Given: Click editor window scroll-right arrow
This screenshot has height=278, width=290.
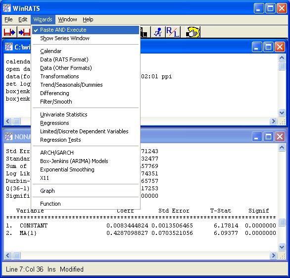Looking at the screenshot, I should click(x=273, y=121).
